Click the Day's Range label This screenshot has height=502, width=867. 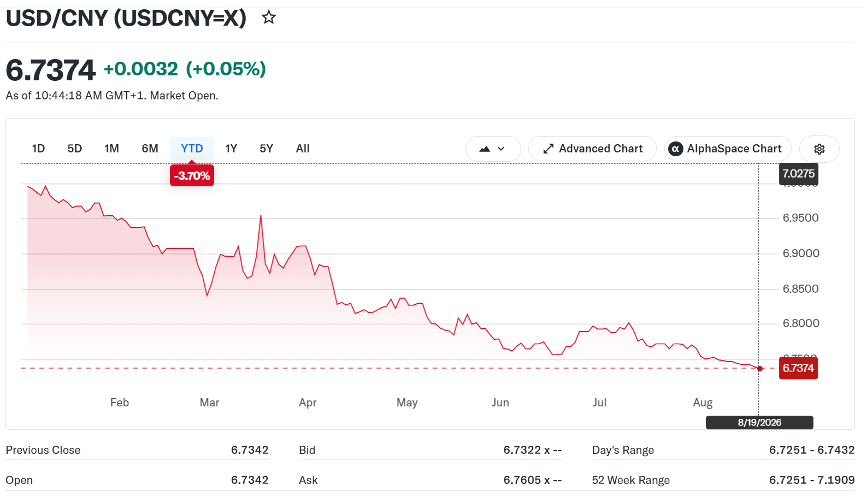[x=623, y=450]
